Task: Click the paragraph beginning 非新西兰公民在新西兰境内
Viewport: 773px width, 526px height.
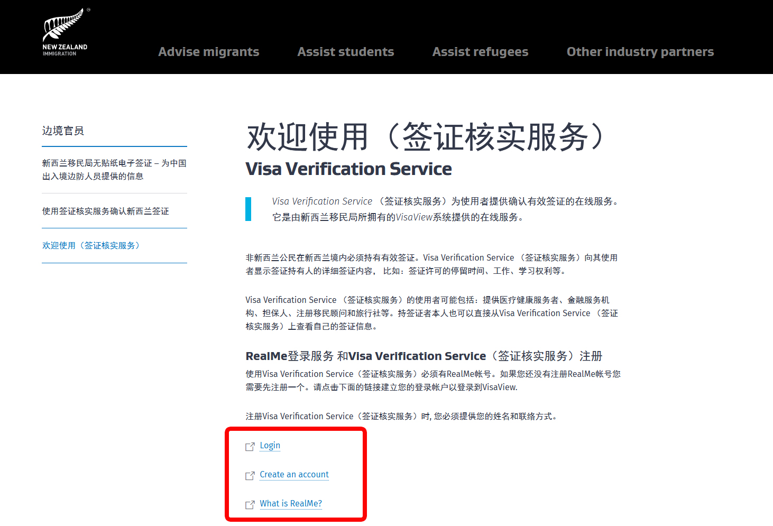Action: [x=432, y=264]
